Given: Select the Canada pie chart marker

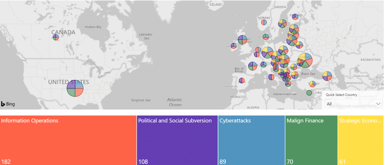Looking at the screenshot, I should [56, 37].
